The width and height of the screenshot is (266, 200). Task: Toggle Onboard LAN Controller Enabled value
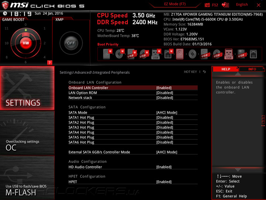pyautogui.click(x=164, y=88)
